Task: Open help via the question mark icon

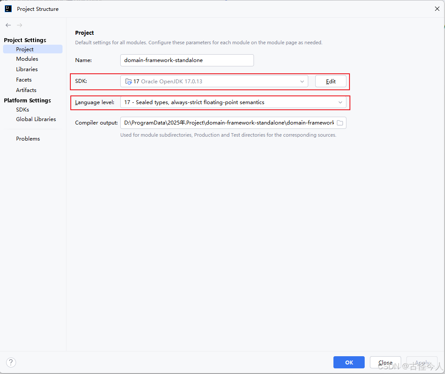Action: pos(10,362)
